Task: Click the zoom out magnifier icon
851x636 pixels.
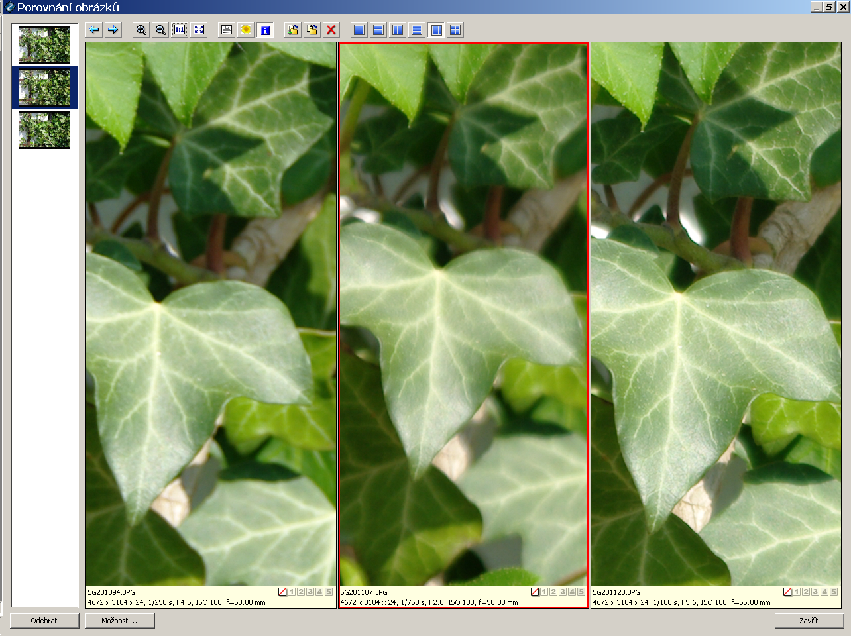Action: [x=160, y=30]
